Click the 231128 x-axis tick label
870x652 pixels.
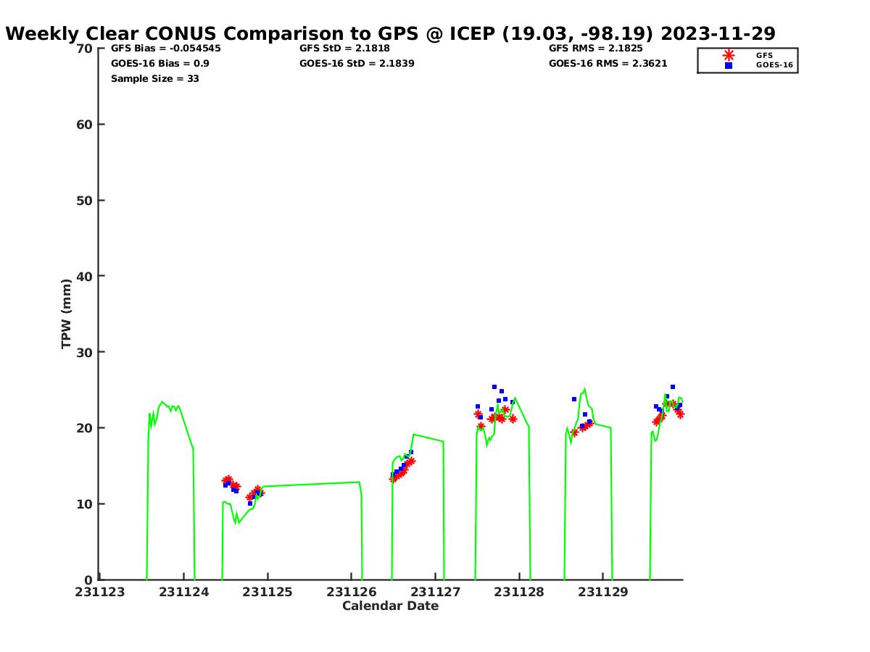(519, 592)
